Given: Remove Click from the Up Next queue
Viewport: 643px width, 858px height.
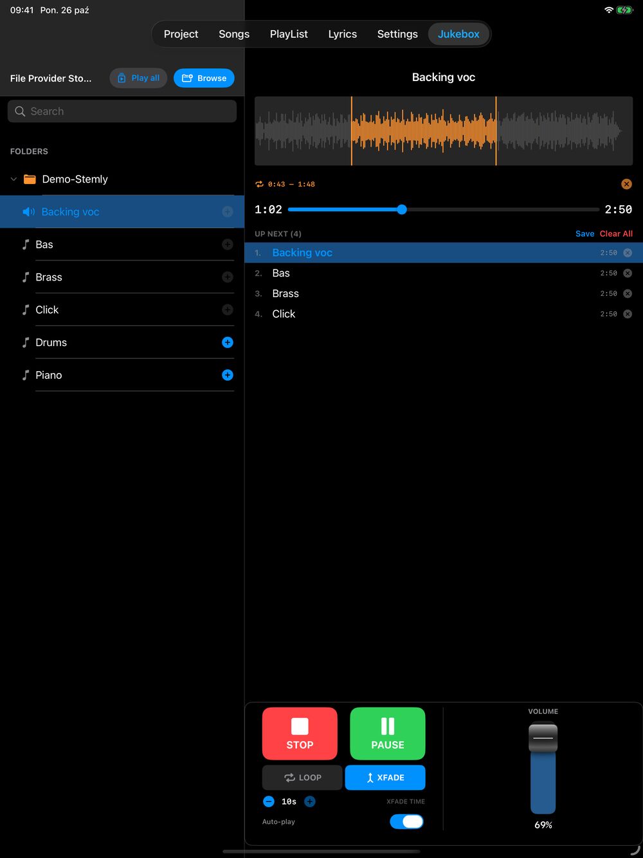Looking at the screenshot, I should 628,315.
